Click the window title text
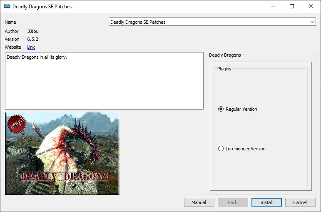 (x=42, y=7)
